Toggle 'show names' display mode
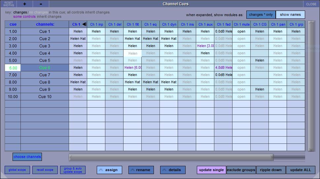 290,15
